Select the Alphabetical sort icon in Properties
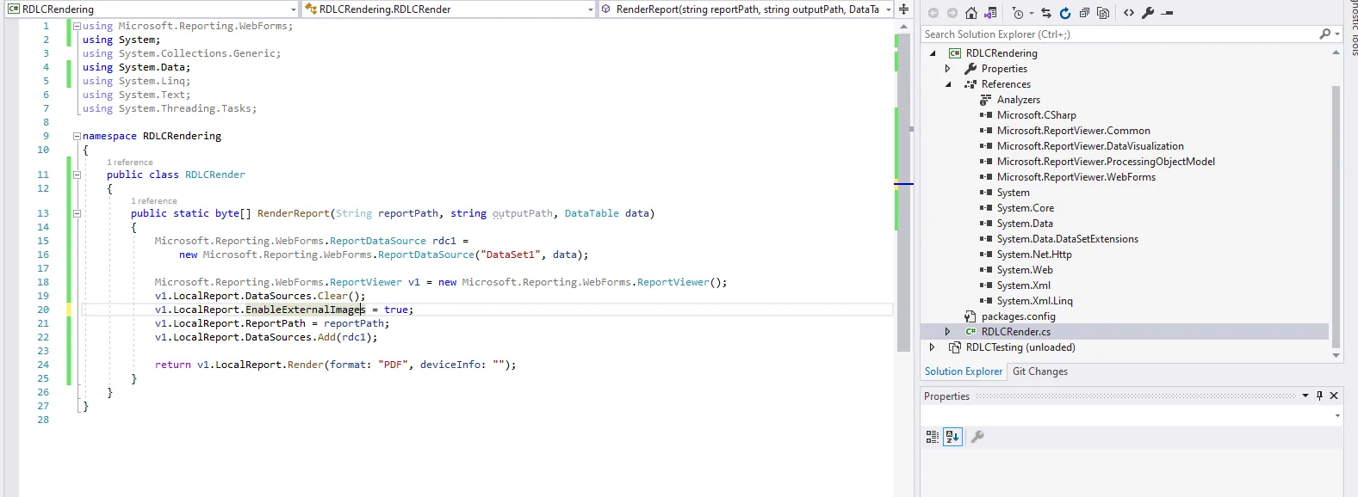The width and height of the screenshot is (1358, 497). point(952,437)
